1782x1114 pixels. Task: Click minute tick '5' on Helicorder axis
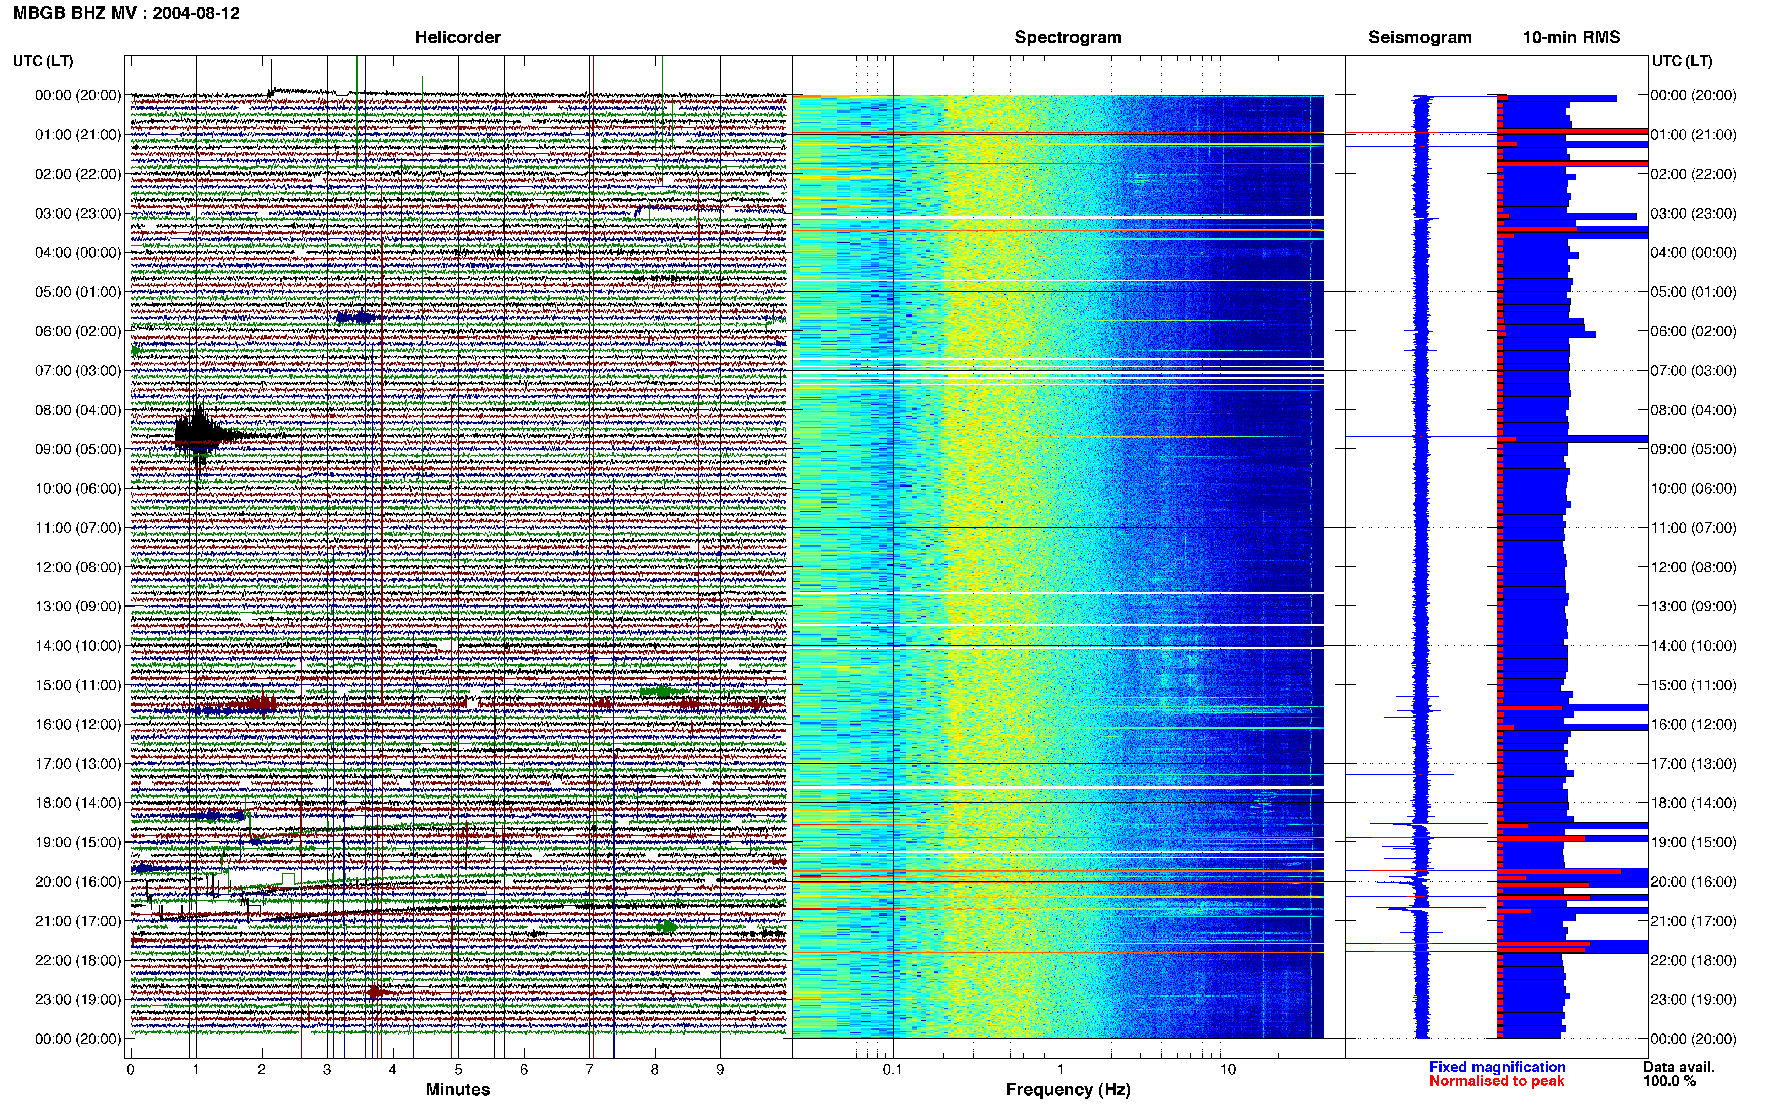pyautogui.click(x=458, y=1069)
